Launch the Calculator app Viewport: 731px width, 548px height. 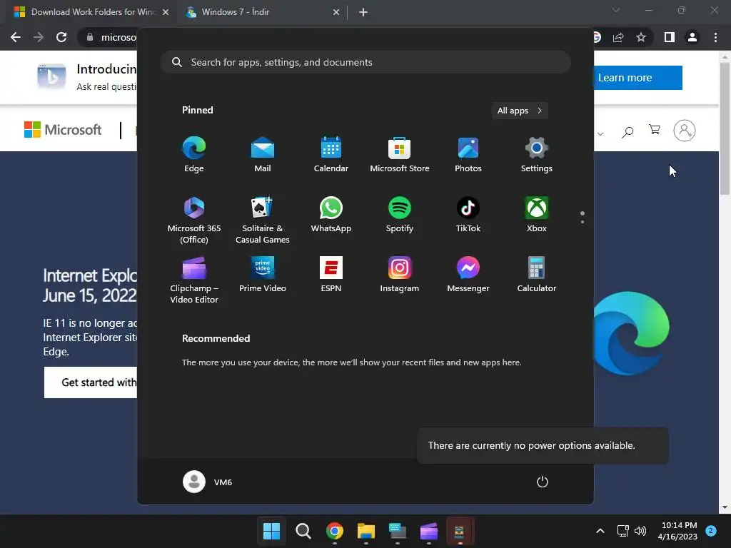pyautogui.click(x=537, y=275)
